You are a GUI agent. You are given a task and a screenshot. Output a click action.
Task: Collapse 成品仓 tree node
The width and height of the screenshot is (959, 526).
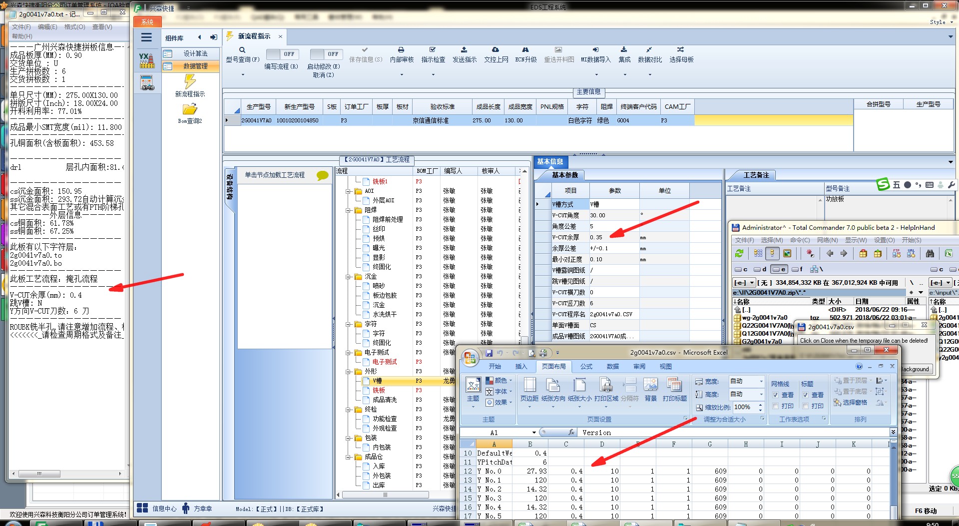tap(348, 457)
